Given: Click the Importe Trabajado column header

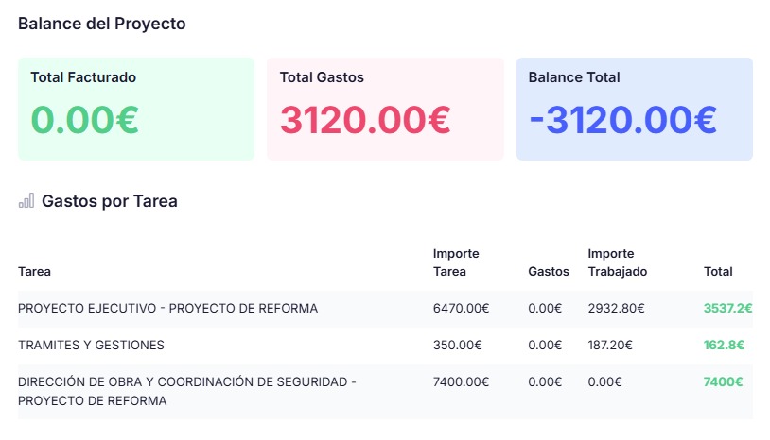Looking at the screenshot, I should tap(618, 262).
